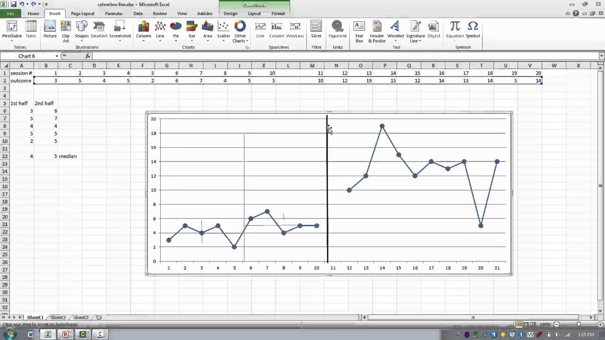This screenshot has width=605, height=340.
Task: Select the "2nd half" cell
Action: (x=46, y=103)
